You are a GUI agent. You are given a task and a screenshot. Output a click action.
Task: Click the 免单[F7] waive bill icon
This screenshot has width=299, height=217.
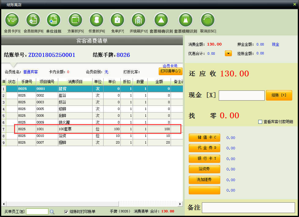[117, 20]
